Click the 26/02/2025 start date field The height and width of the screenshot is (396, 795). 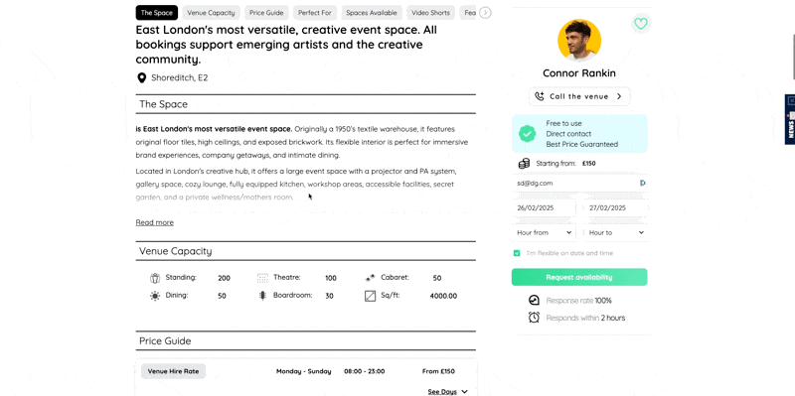(544, 207)
